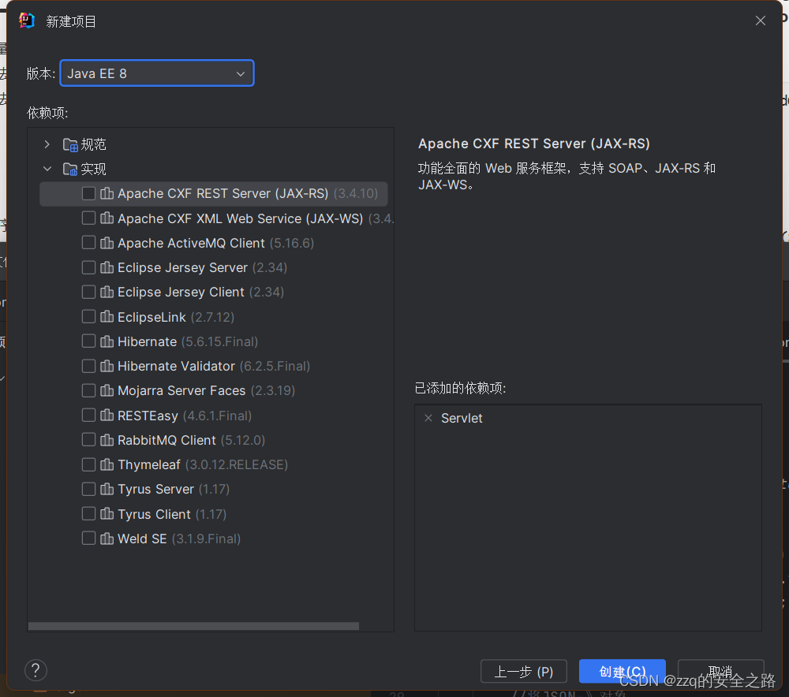The width and height of the screenshot is (789, 697).
Task: Remove Servlet from added dependencies
Action: click(x=428, y=418)
